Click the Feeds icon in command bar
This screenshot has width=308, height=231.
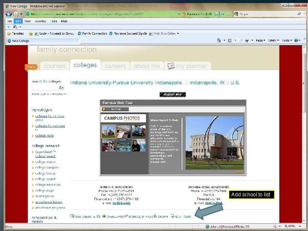click(230, 41)
